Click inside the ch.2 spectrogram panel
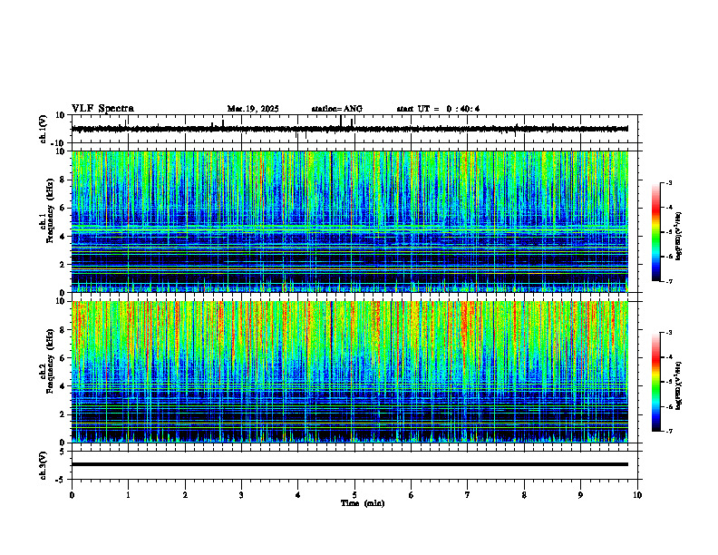Screen dimensions: 718x555 click(x=350, y=372)
